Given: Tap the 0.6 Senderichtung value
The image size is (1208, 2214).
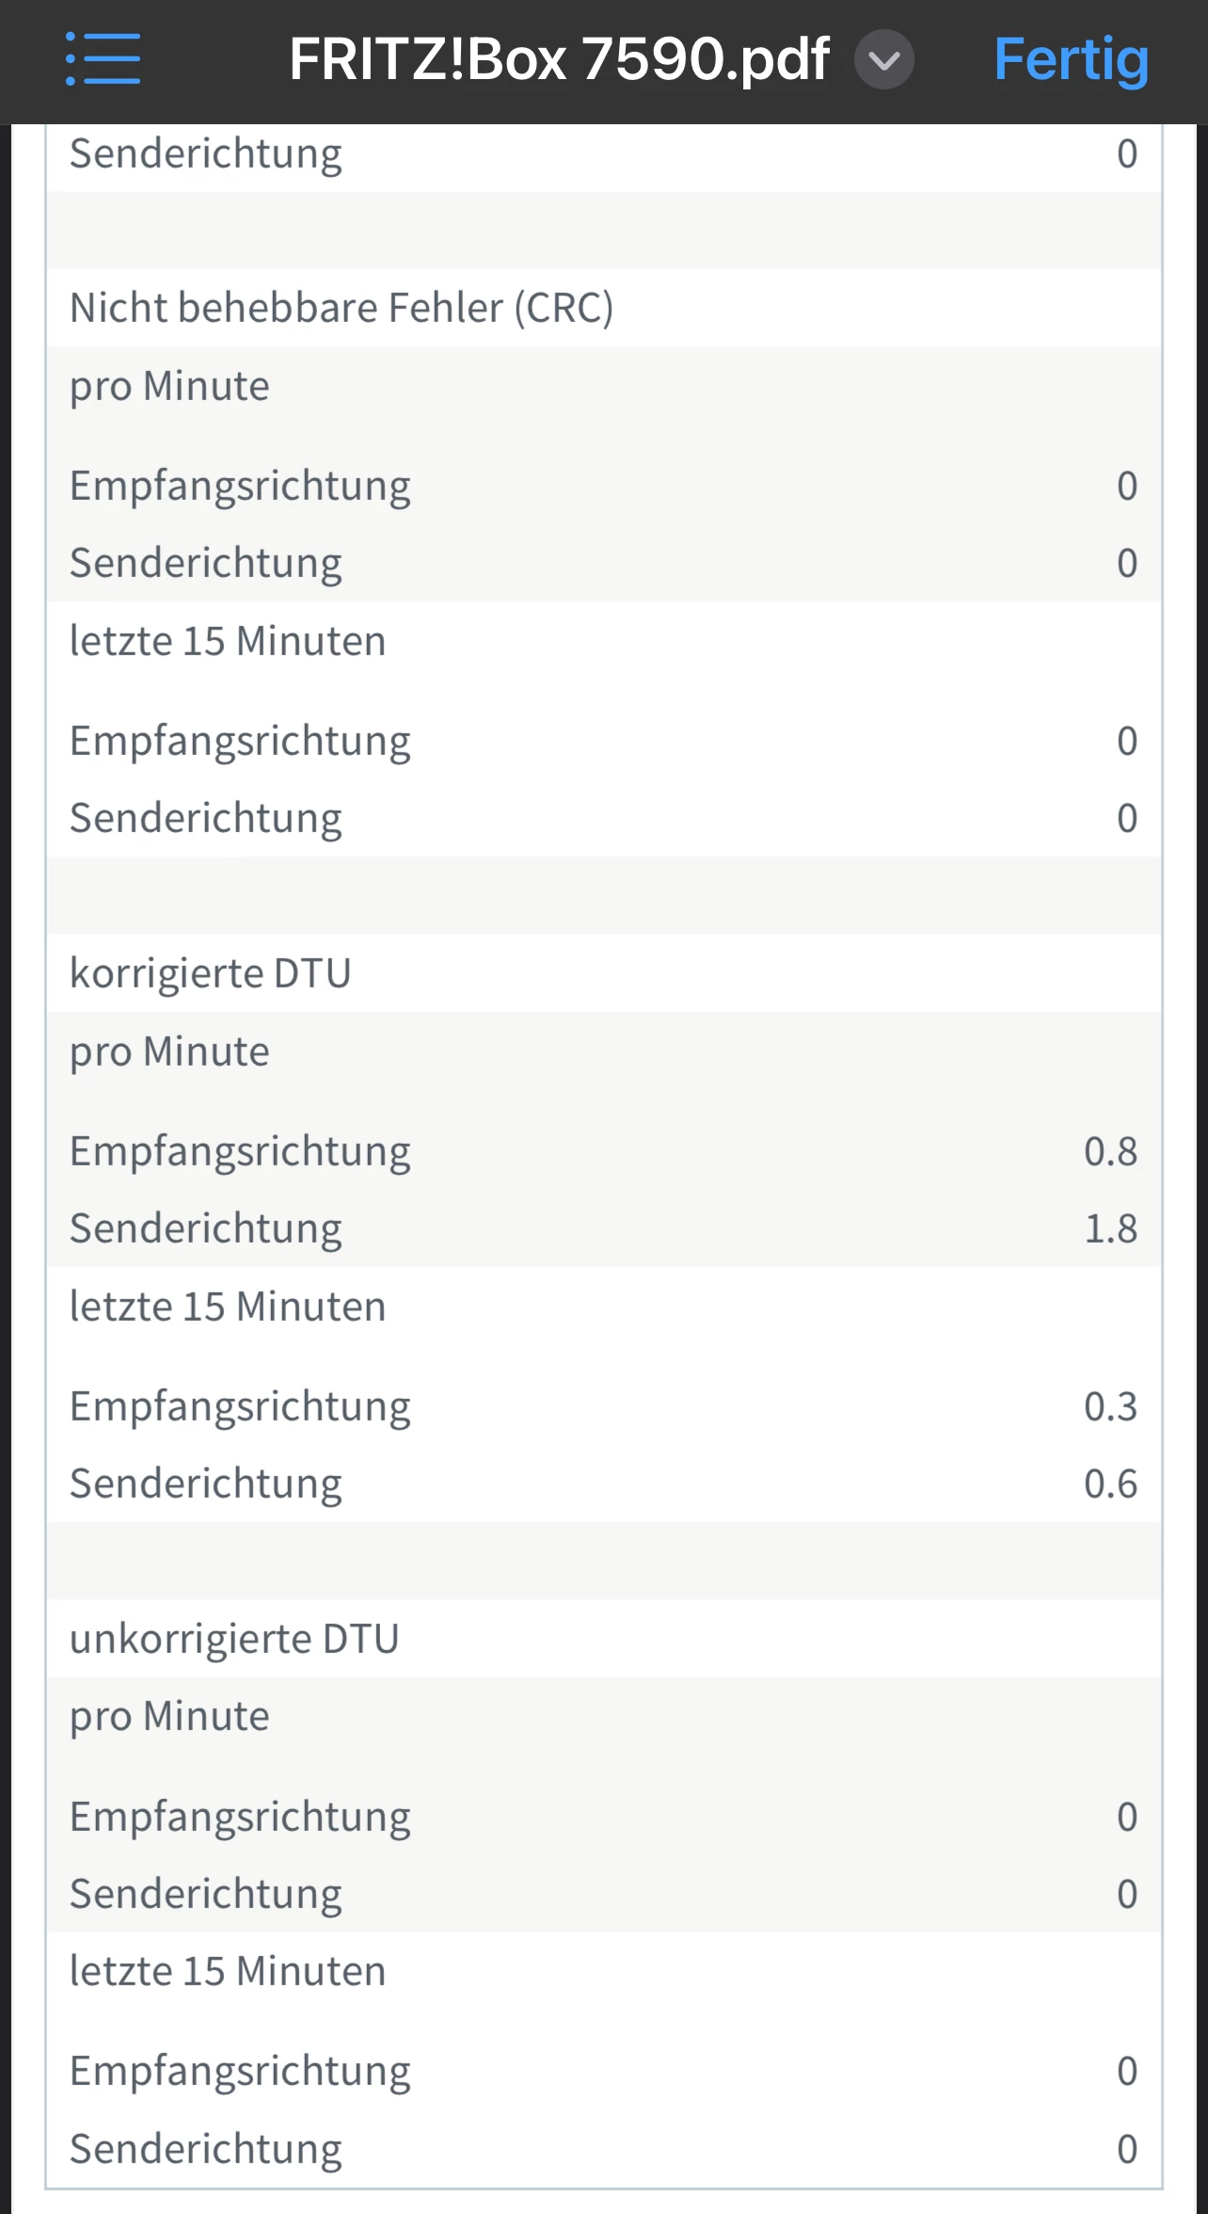Looking at the screenshot, I should pyautogui.click(x=1110, y=1484).
